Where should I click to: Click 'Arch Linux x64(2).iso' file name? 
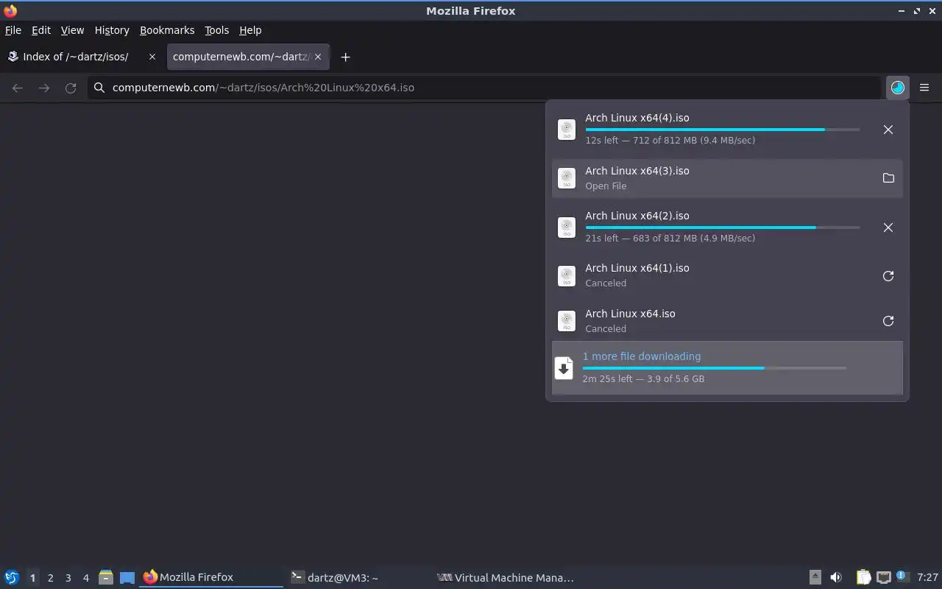(637, 216)
